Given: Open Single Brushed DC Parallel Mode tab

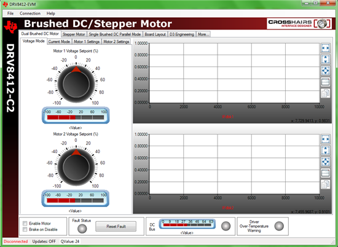Looking at the screenshot, I should pos(115,34).
